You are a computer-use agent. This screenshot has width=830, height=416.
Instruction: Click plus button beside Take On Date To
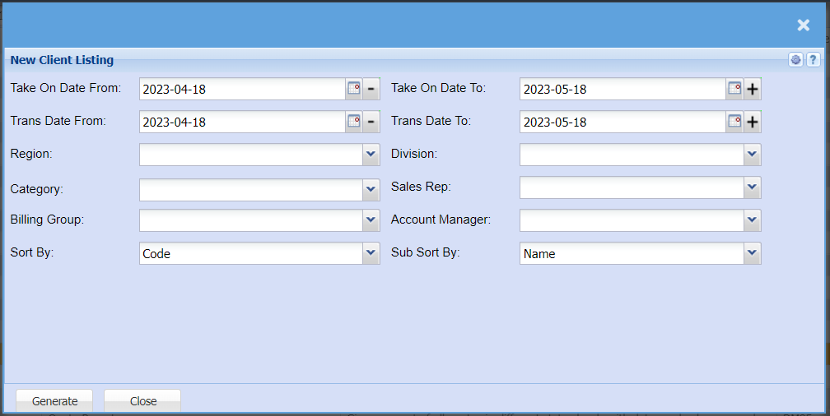click(x=753, y=89)
